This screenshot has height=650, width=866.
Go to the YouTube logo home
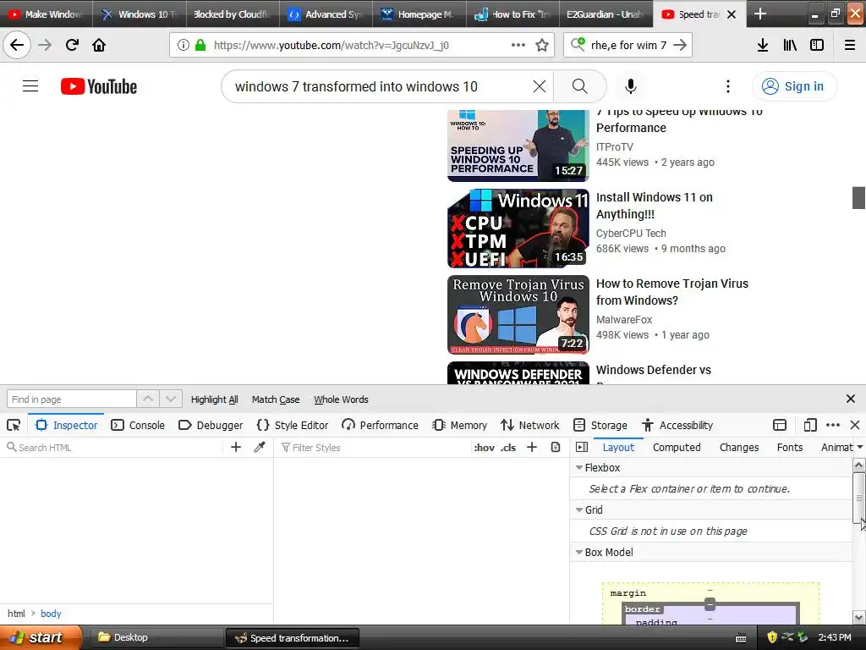99,86
